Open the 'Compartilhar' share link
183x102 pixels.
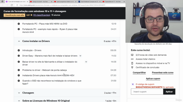139,73
